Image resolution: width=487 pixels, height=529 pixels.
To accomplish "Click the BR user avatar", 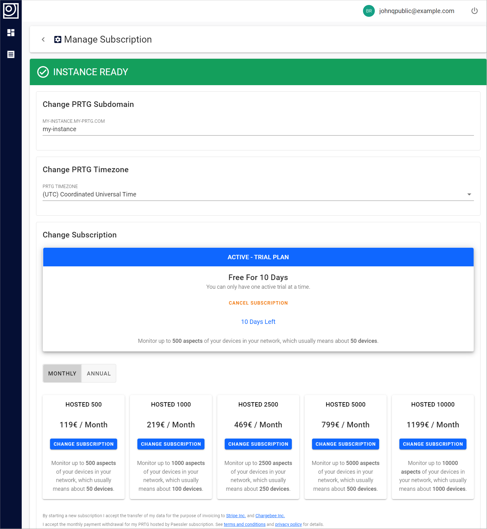I will 369,11.
